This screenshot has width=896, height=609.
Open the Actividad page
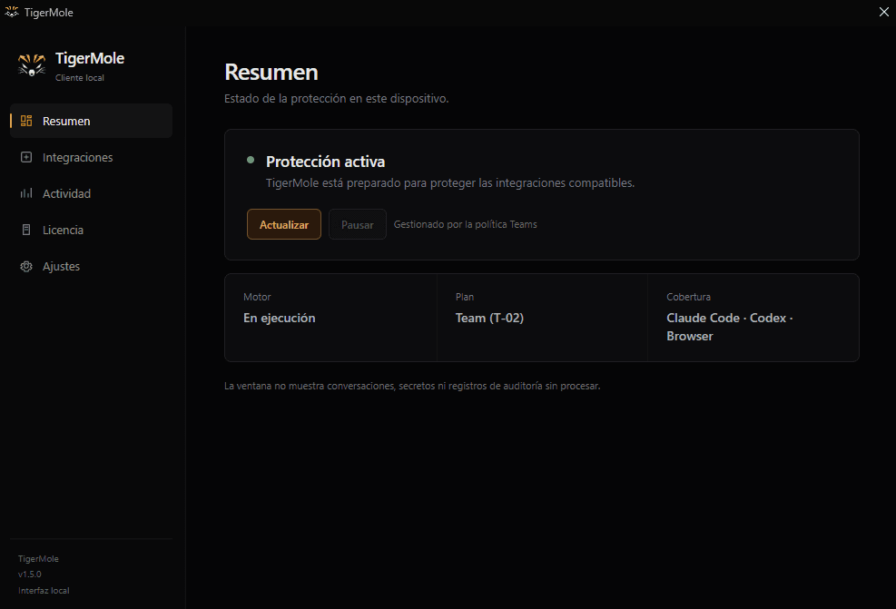click(92, 193)
